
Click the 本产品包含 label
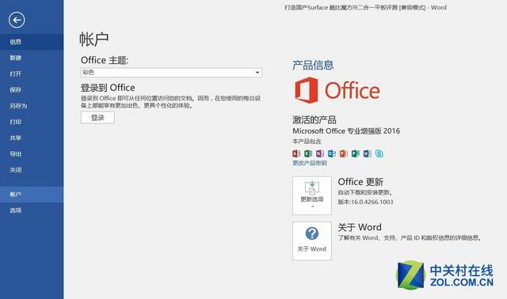tap(307, 142)
